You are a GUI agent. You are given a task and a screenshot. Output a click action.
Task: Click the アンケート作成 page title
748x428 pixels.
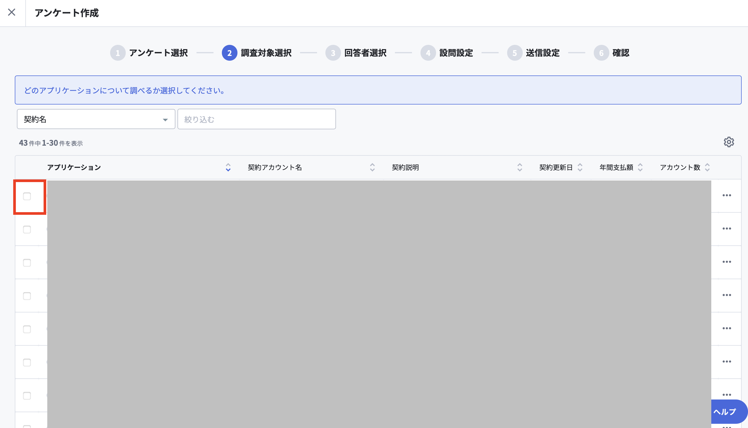pos(67,13)
